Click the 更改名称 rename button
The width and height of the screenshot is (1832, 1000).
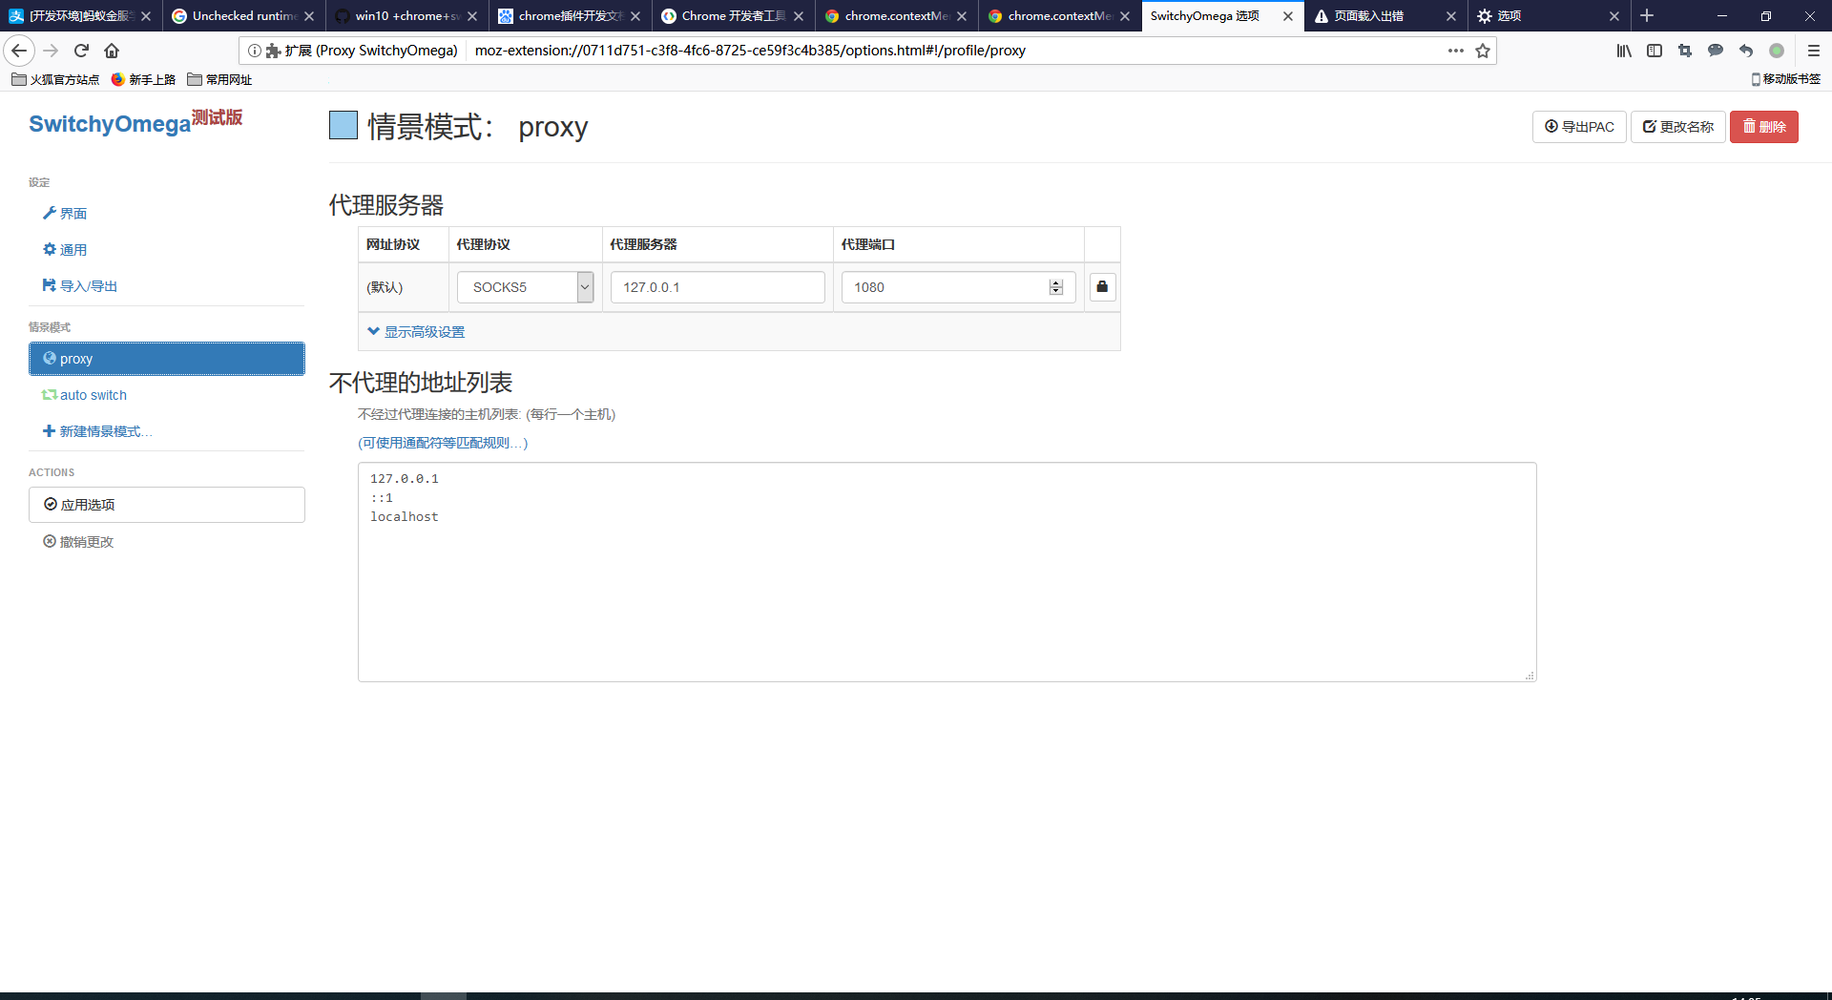tap(1677, 127)
